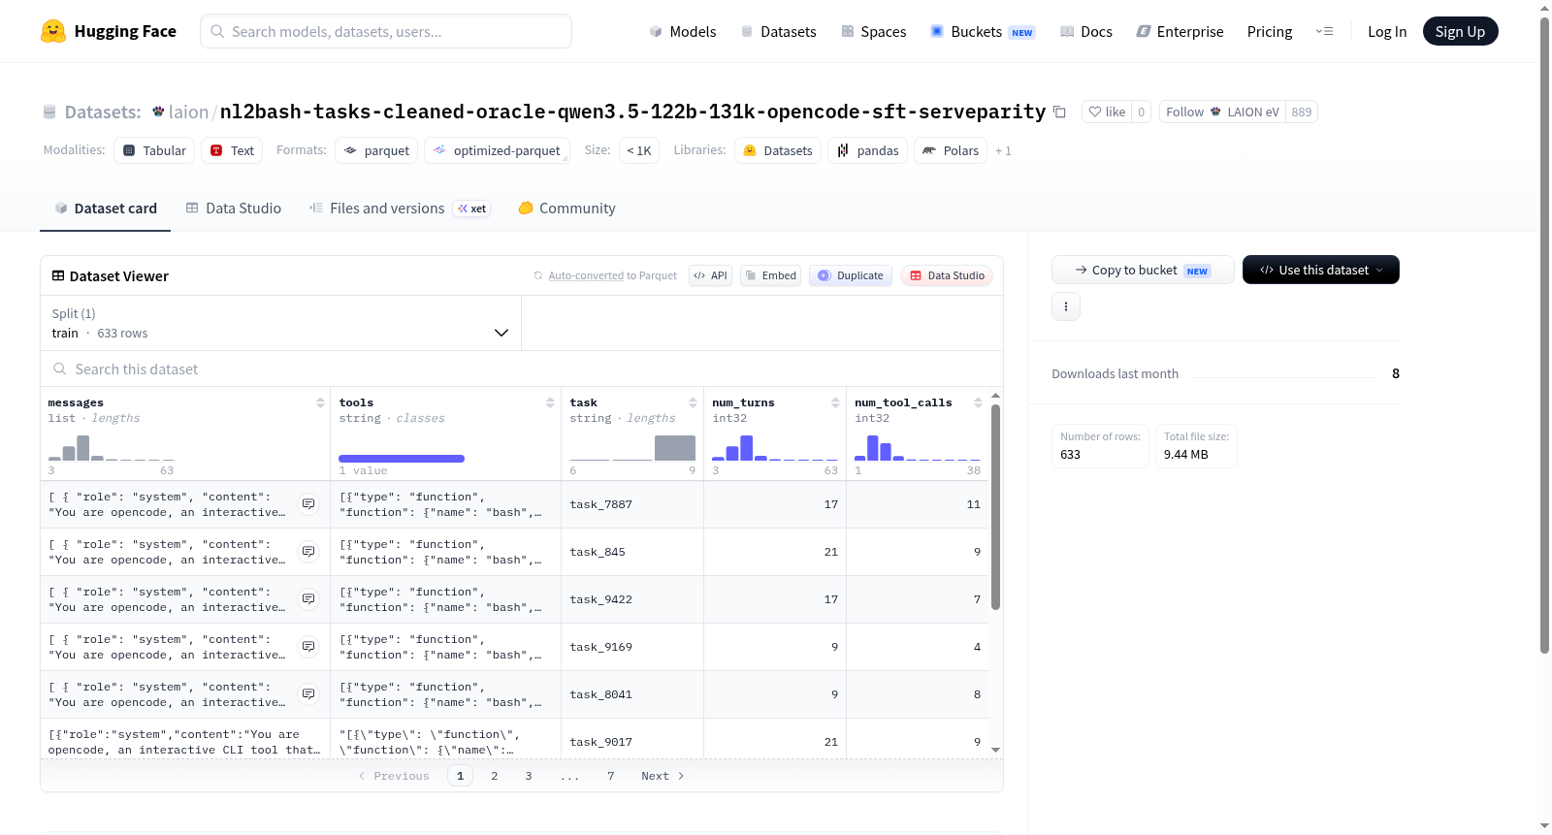Click the Duplicate button

point(850,275)
